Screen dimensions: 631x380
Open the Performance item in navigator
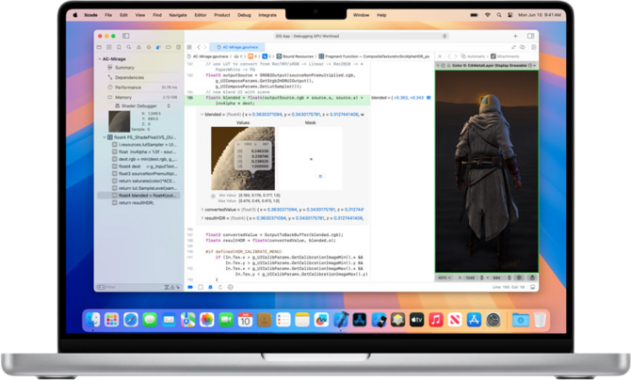coord(128,87)
